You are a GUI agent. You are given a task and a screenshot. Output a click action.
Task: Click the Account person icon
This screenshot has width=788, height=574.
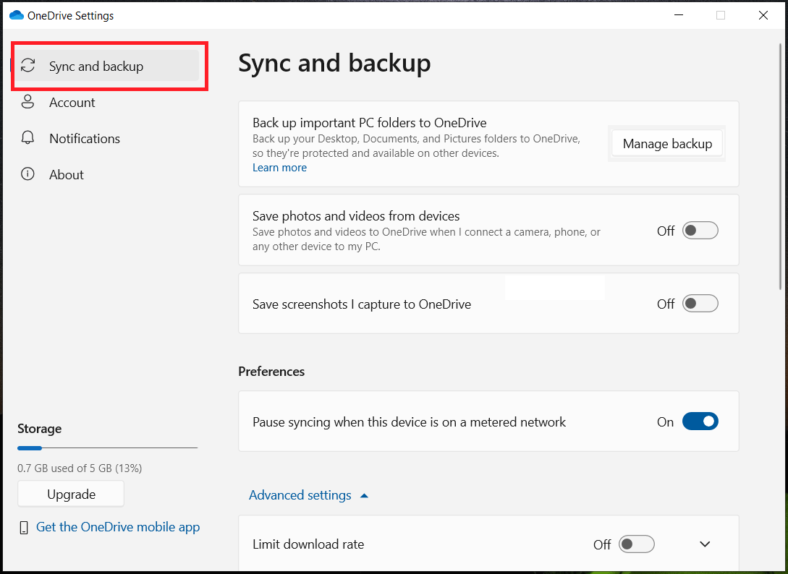27,102
